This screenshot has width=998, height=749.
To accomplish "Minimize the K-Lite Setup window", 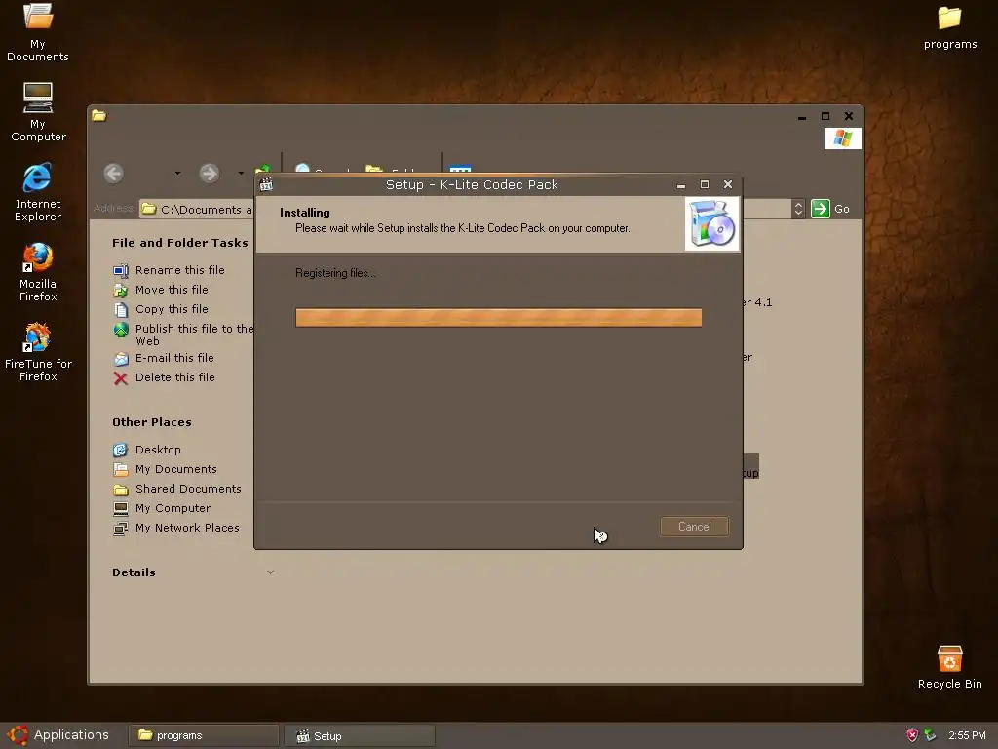I will (681, 184).
